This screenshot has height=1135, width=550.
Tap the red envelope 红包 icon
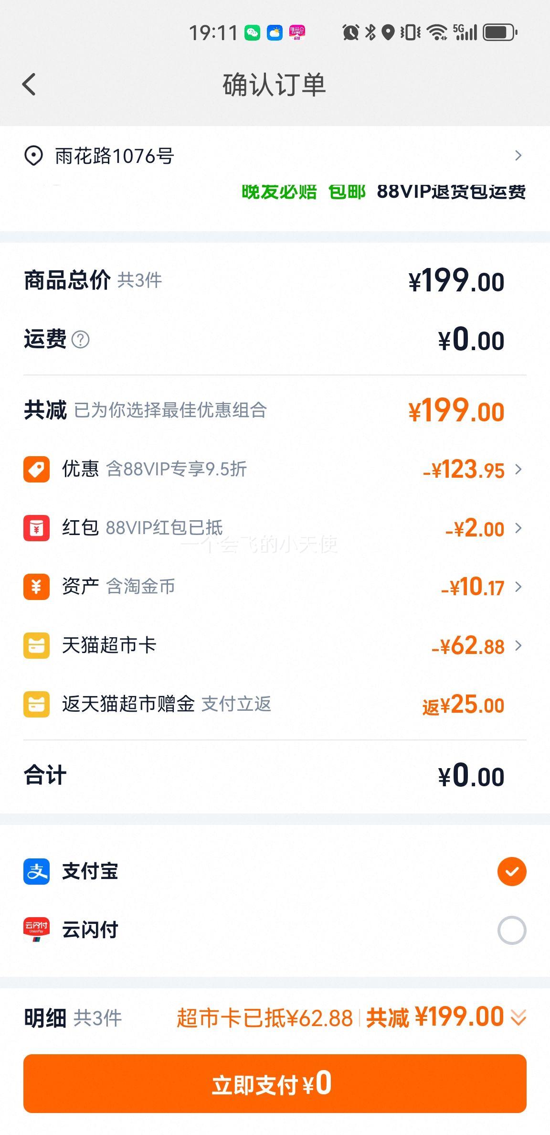click(x=36, y=528)
